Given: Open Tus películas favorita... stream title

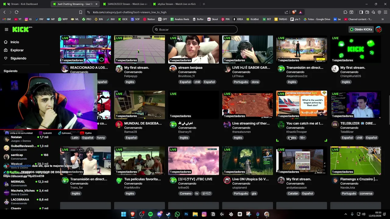Looking at the screenshot, I should 142,179.
